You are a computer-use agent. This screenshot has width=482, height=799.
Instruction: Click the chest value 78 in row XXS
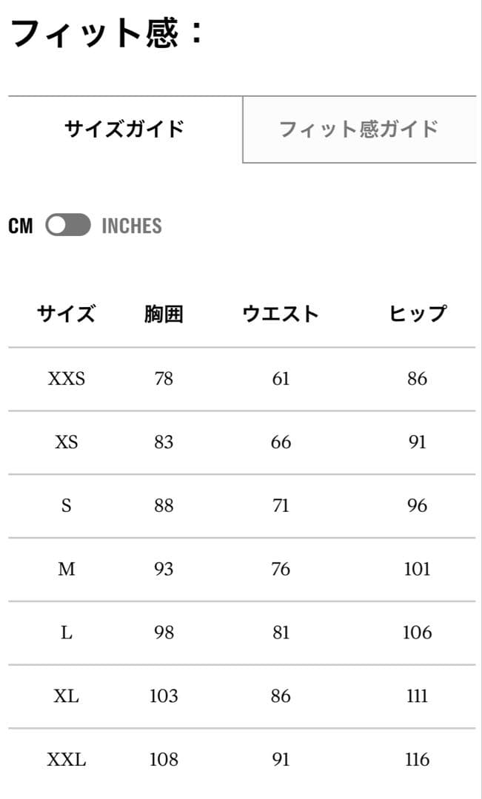click(x=164, y=379)
